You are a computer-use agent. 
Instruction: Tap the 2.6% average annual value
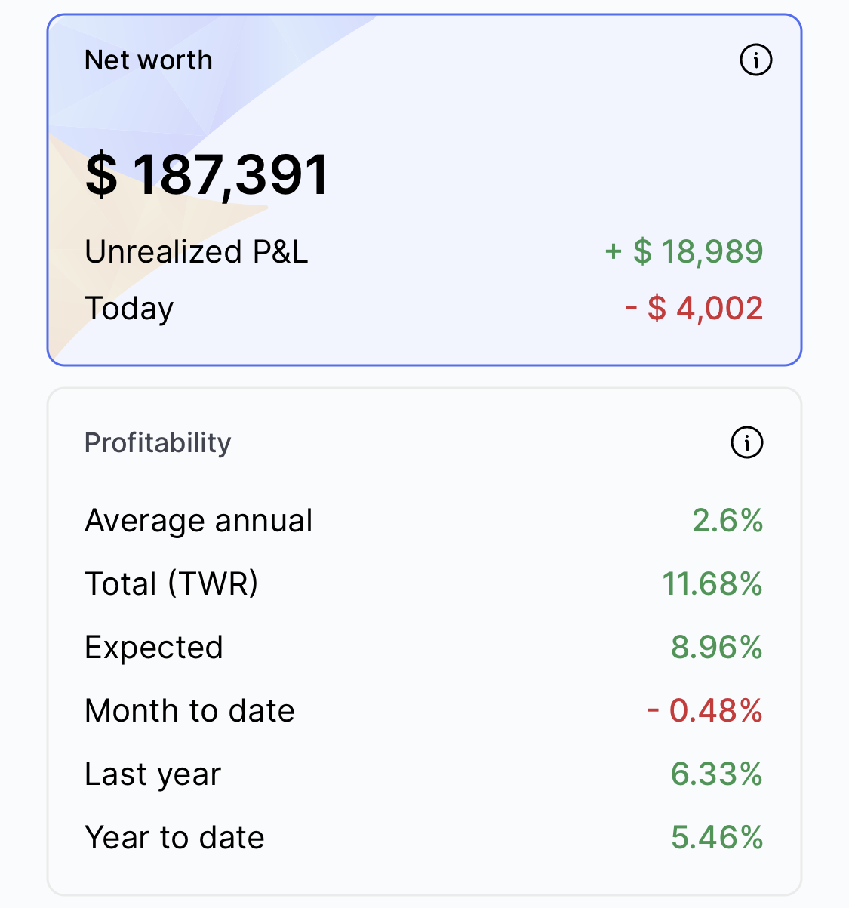[727, 521]
